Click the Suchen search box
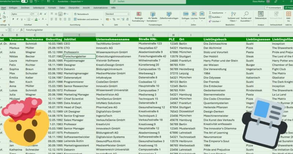293x154 pixels. pos(148,1)
